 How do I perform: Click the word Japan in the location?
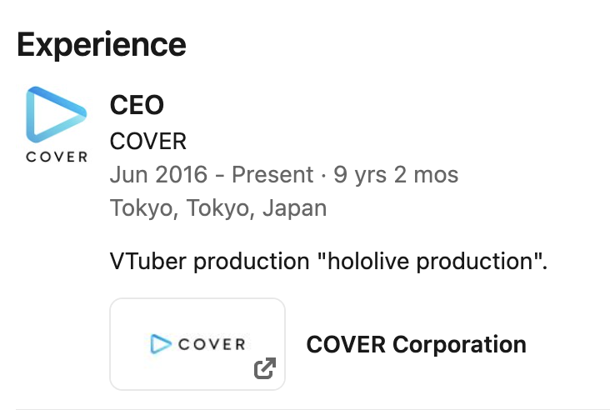coord(294,208)
